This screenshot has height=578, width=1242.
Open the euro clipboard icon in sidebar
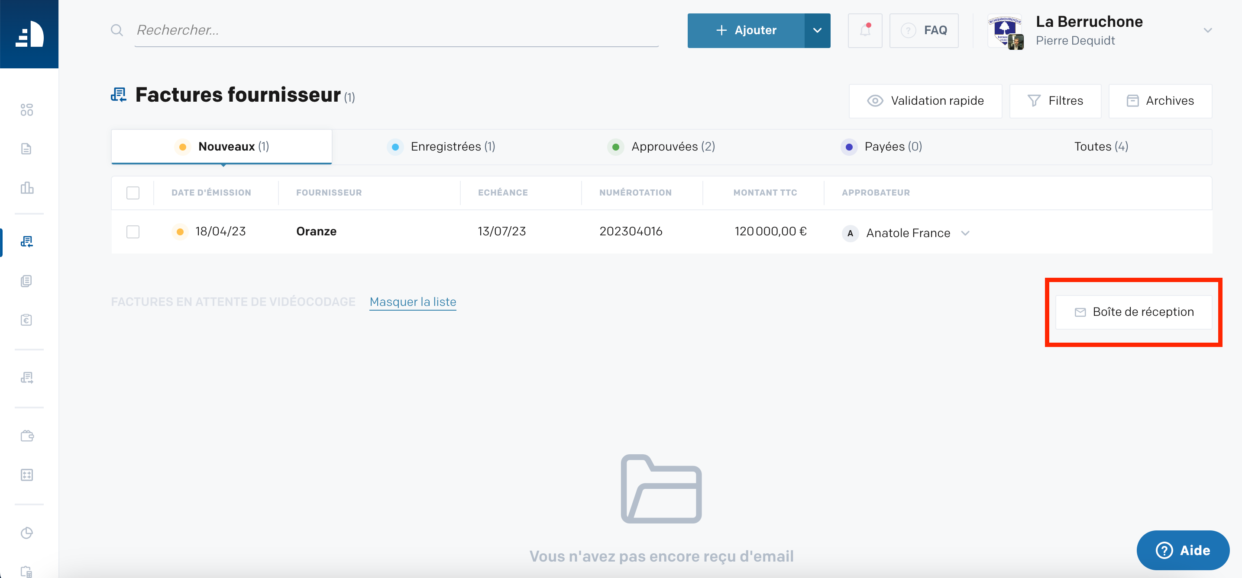[x=26, y=320]
